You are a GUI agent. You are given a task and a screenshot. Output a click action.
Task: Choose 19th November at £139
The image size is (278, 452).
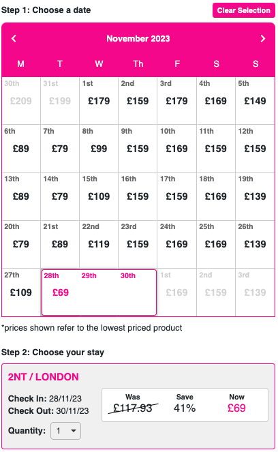click(255, 196)
